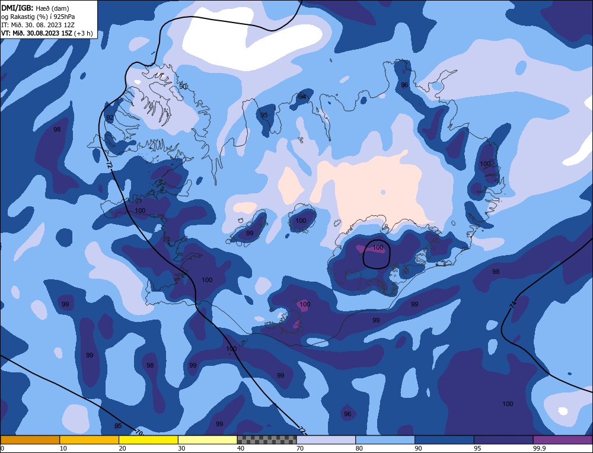Click the '30' legend tick label

pos(181,448)
